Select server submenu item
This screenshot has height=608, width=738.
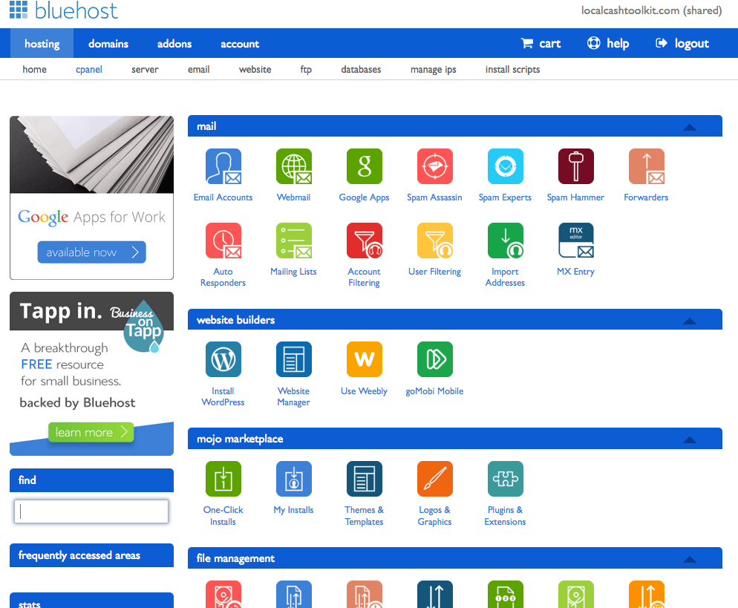coord(145,69)
